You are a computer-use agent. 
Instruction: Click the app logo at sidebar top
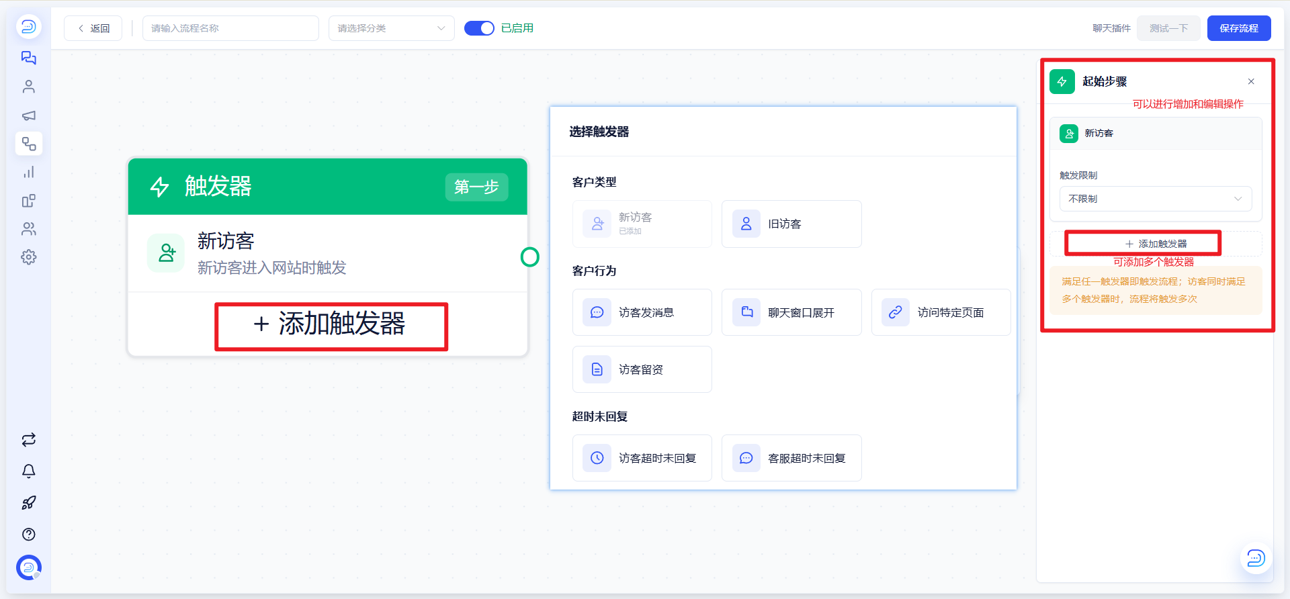click(x=28, y=27)
